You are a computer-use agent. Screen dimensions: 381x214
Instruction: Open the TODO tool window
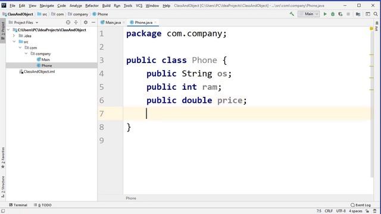42,205
